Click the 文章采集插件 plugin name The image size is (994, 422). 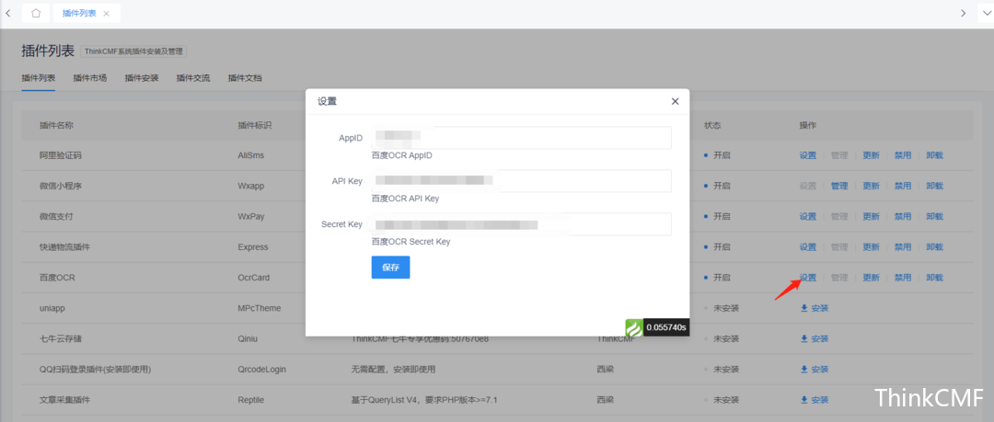pyautogui.click(x=64, y=400)
